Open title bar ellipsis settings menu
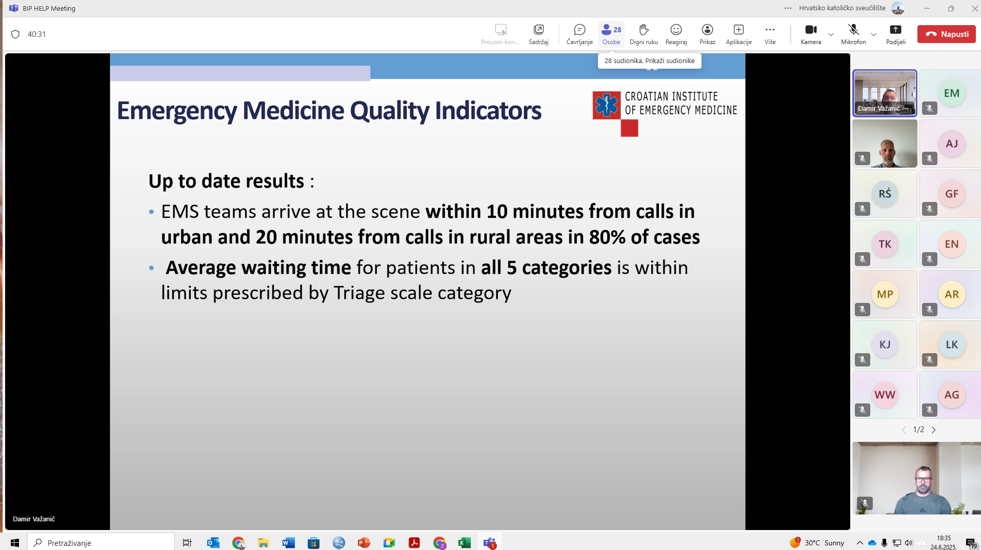The width and height of the screenshot is (981, 550). click(x=788, y=8)
